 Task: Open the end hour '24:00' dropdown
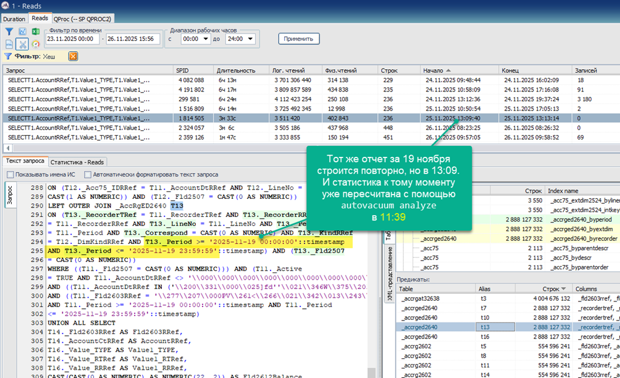(x=240, y=39)
